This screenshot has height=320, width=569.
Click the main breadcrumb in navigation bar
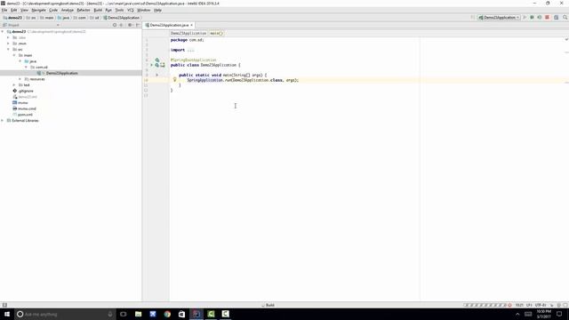[47, 18]
